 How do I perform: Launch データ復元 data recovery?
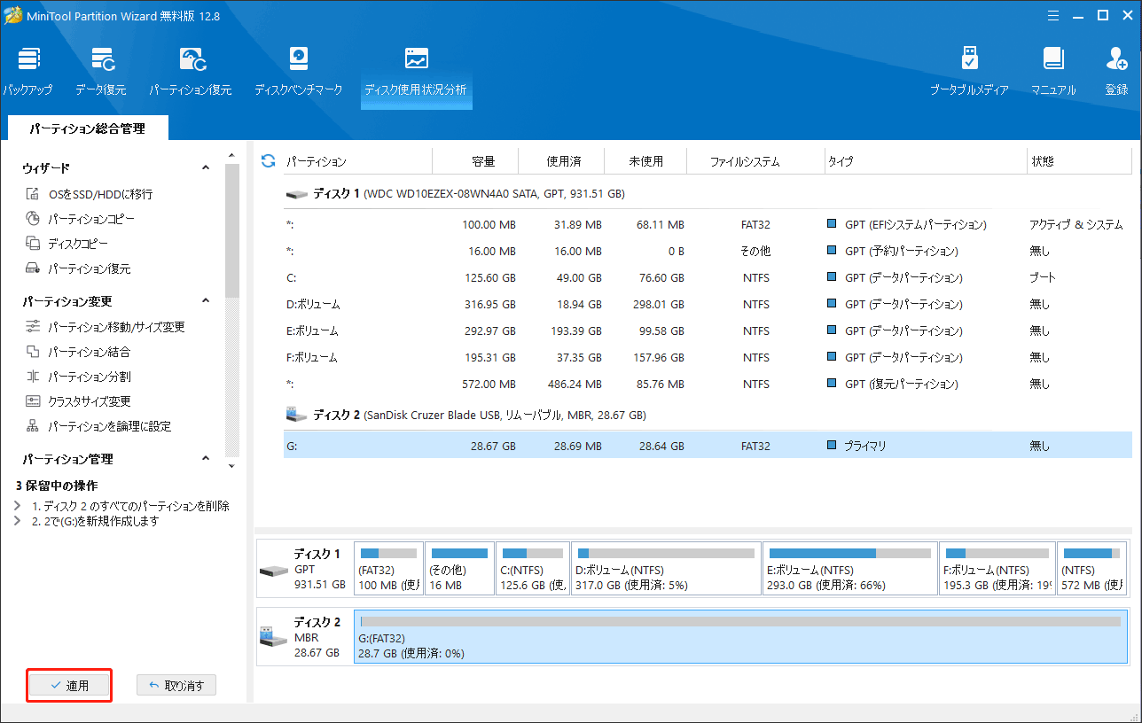point(100,73)
